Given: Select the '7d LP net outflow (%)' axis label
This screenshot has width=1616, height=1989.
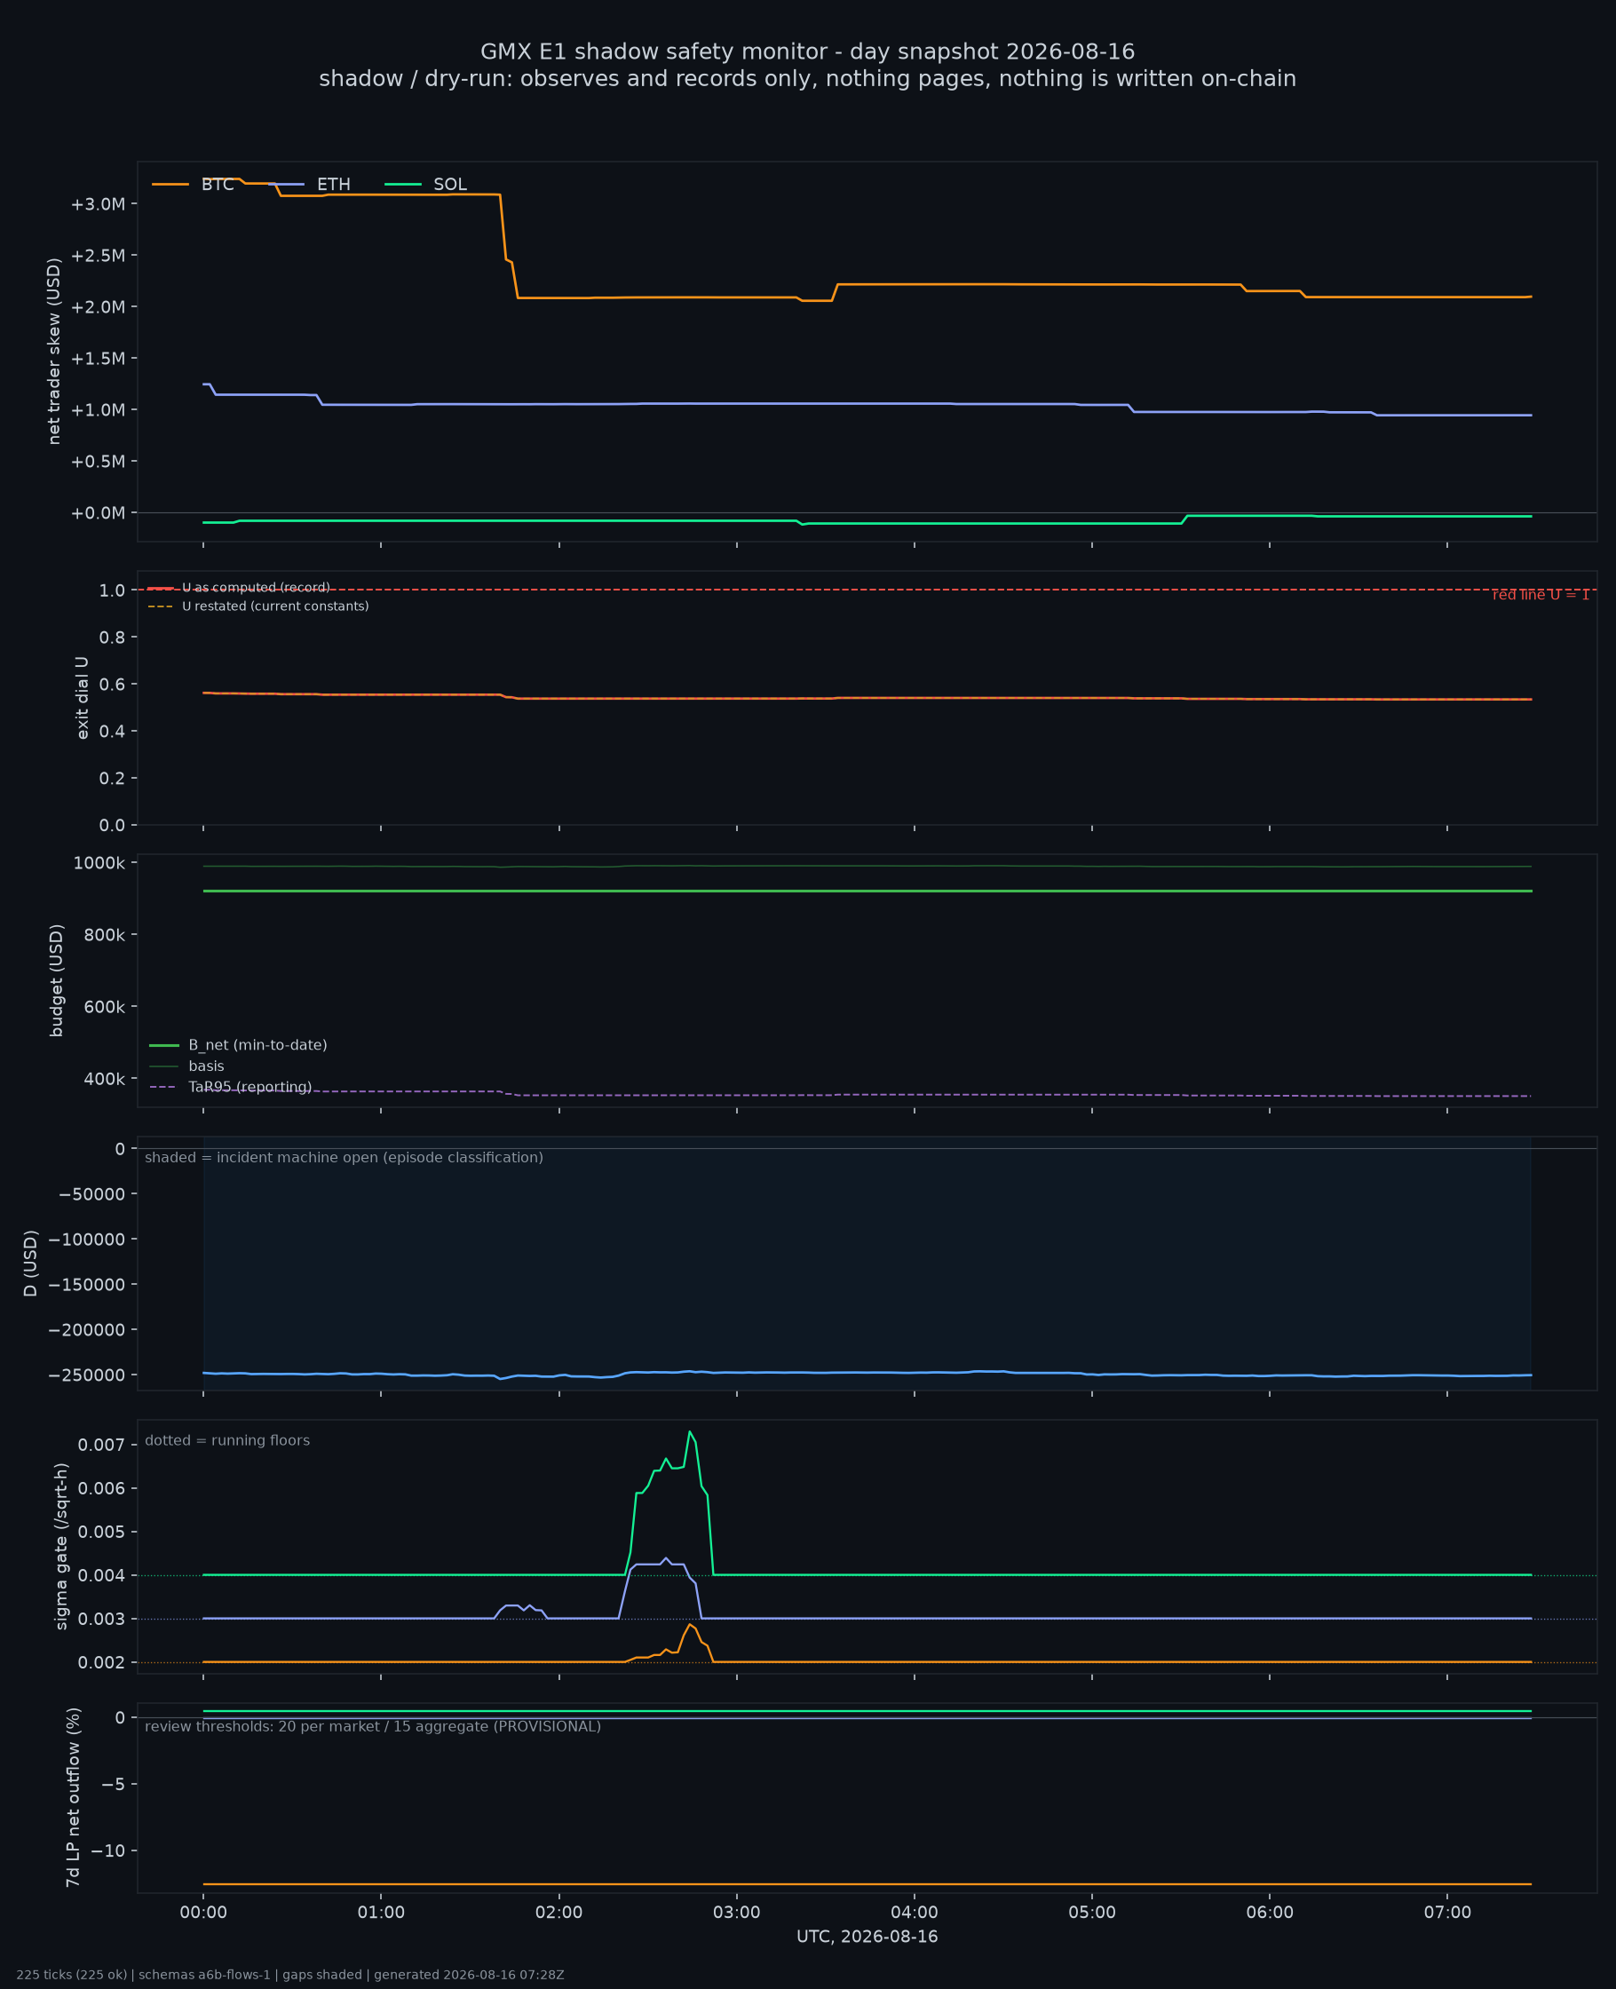Looking at the screenshot, I should tap(74, 1797).
